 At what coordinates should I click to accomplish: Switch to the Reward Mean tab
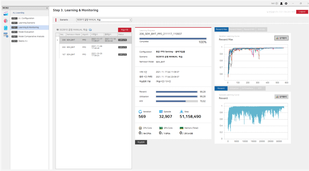[235, 29]
